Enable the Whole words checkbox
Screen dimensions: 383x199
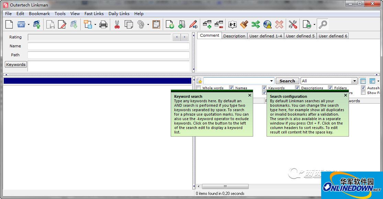[198, 87]
